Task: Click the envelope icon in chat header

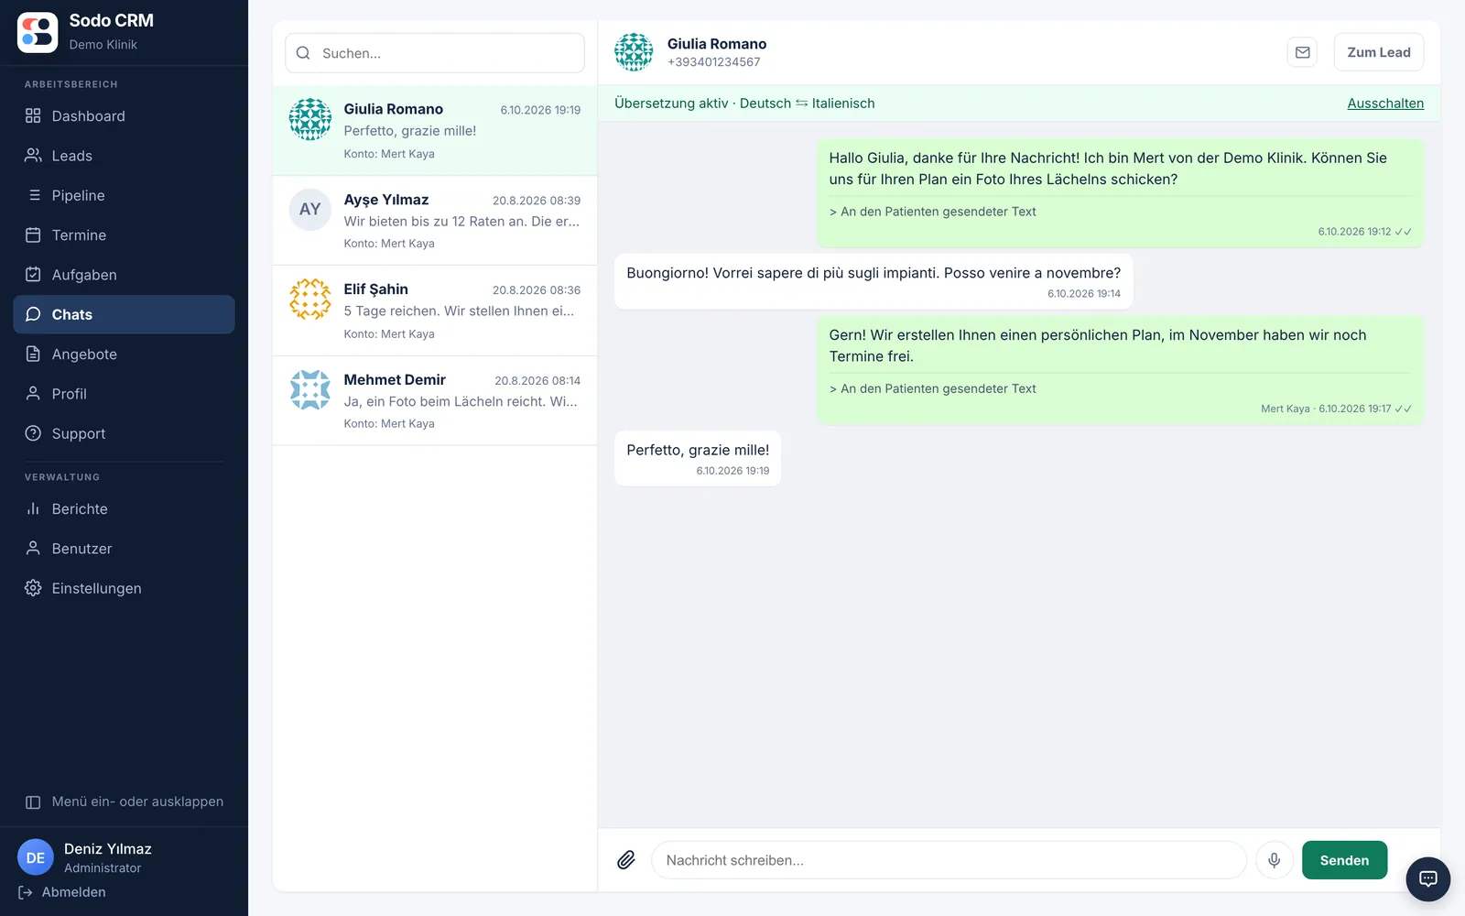Action: (1302, 52)
